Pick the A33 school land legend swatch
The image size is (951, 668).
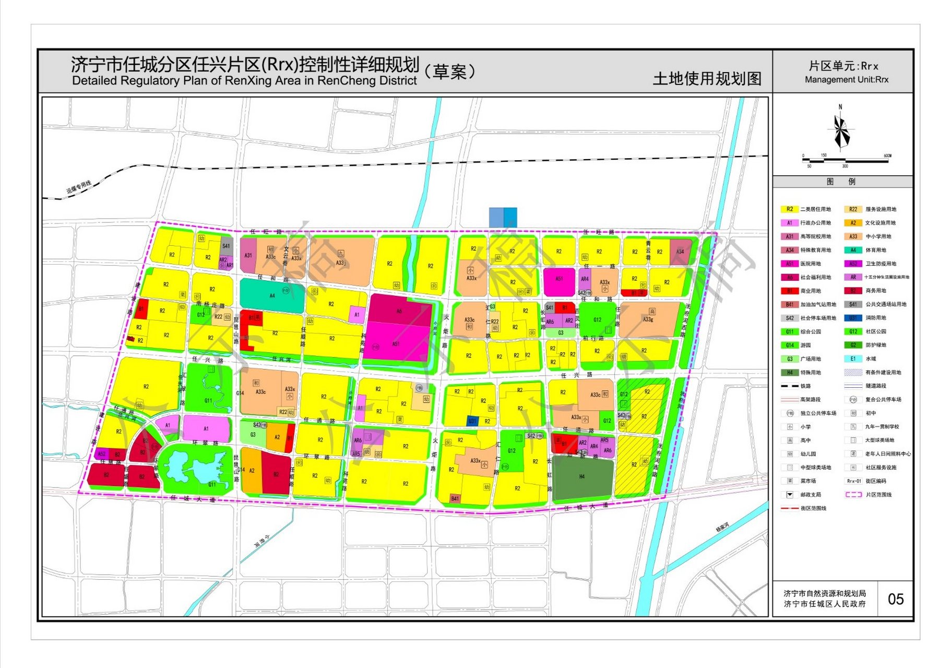(853, 236)
